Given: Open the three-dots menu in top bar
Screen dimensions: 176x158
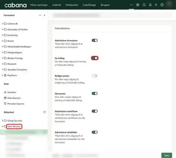Looking at the screenshot, I should 131,5.
